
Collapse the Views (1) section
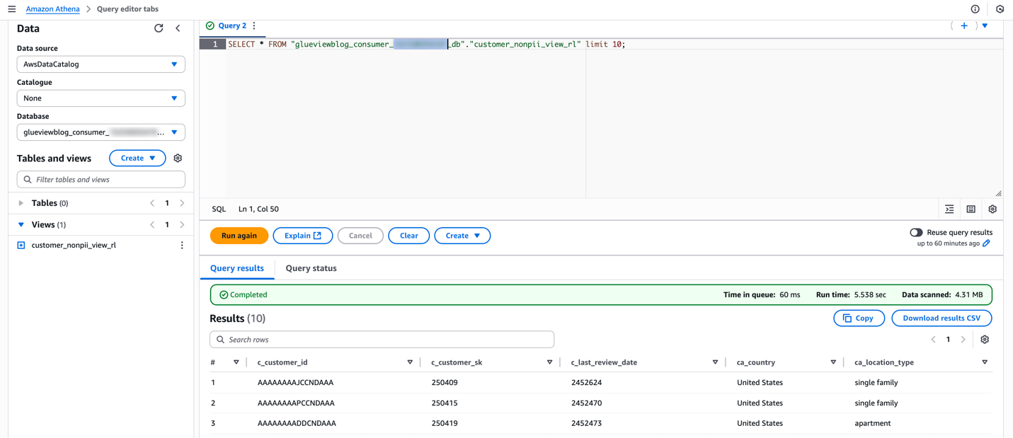tap(21, 225)
